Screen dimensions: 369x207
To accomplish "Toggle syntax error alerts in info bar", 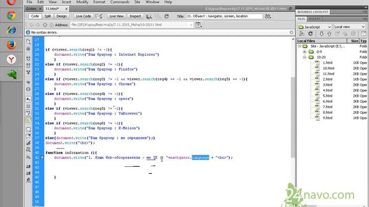I will (x=28, y=120).
